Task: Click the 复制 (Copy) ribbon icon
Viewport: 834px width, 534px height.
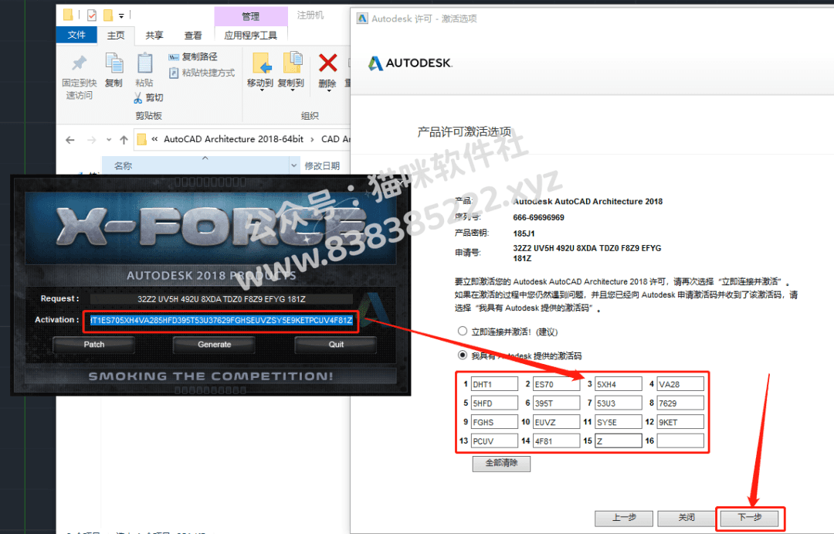Action: [x=114, y=63]
